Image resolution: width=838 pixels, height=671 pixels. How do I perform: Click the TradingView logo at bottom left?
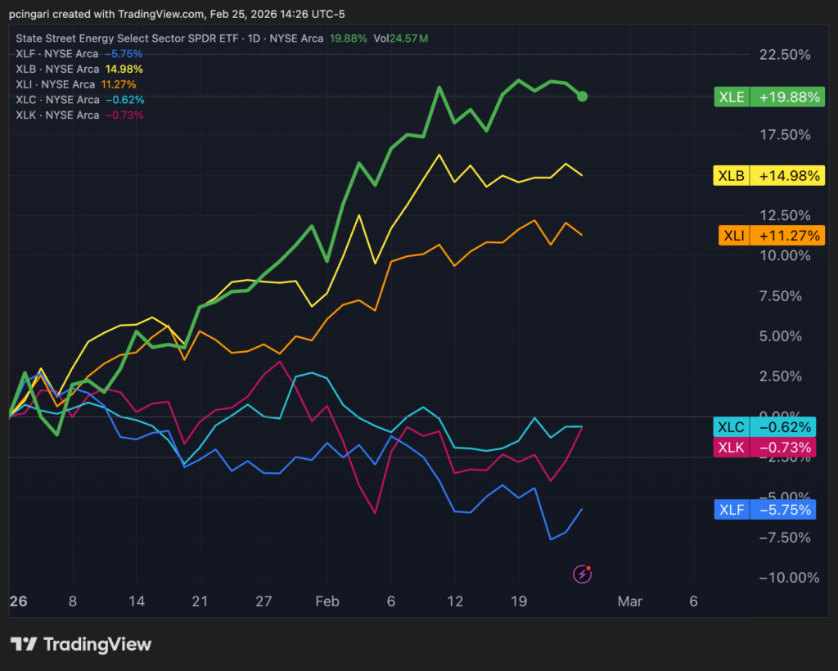click(x=82, y=644)
